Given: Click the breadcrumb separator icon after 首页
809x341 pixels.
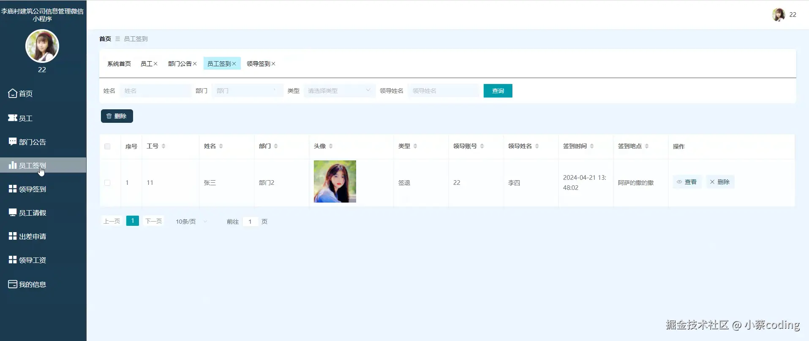Looking at the screenshot, I should [x=117, y=39].
